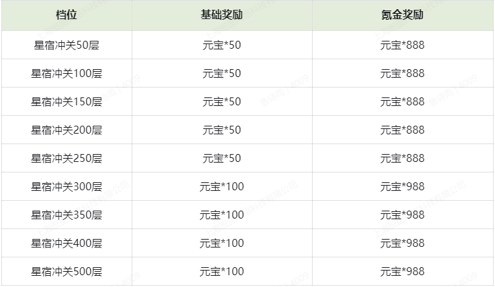495x287 pixels.
Task: Click the 星宿冲关250层 cell
Action: tap(66, 159)
